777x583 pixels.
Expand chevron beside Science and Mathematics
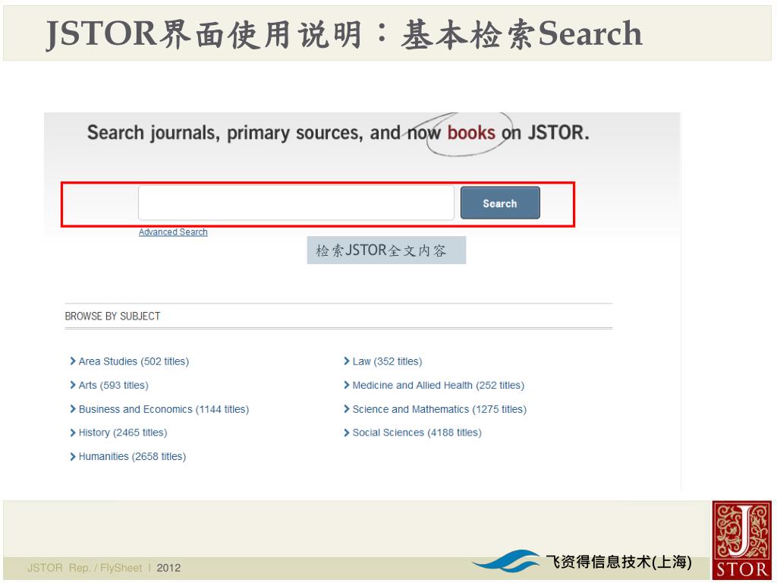pos(346,408)
